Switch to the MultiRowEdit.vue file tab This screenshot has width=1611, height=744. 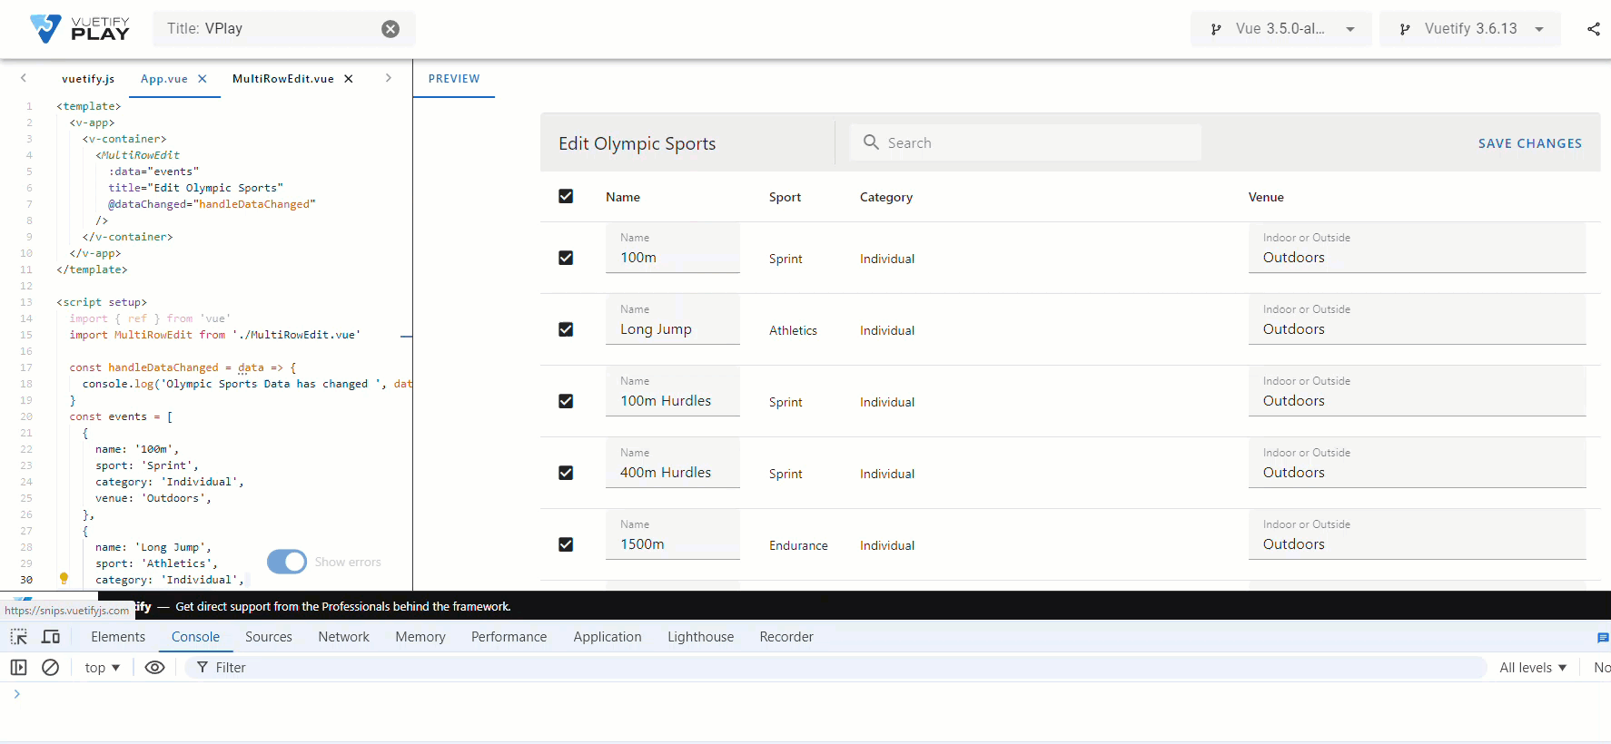click(x=282, y=79)
